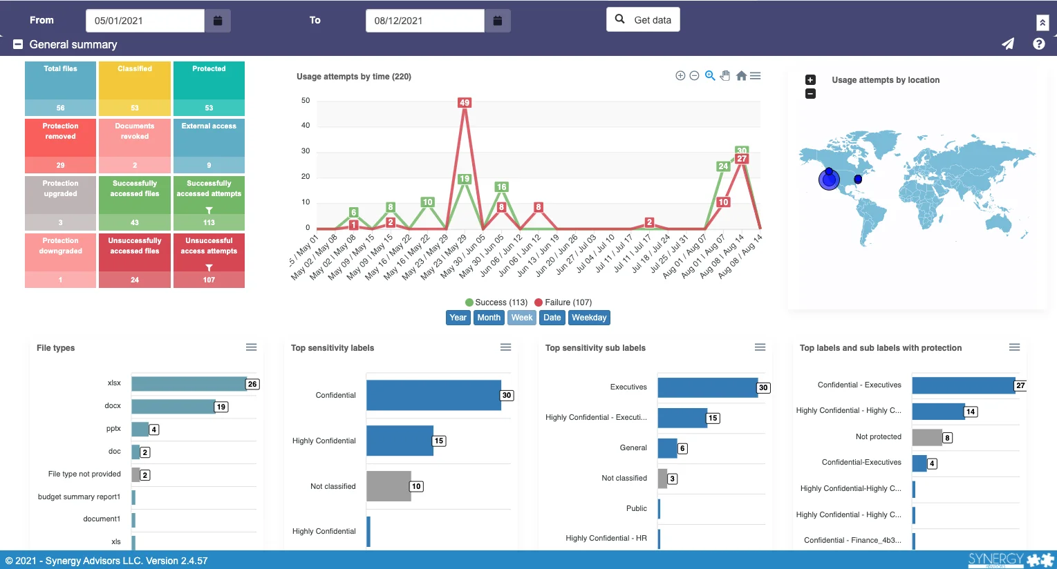
Task: Edit the From date field
Action: 145,21
